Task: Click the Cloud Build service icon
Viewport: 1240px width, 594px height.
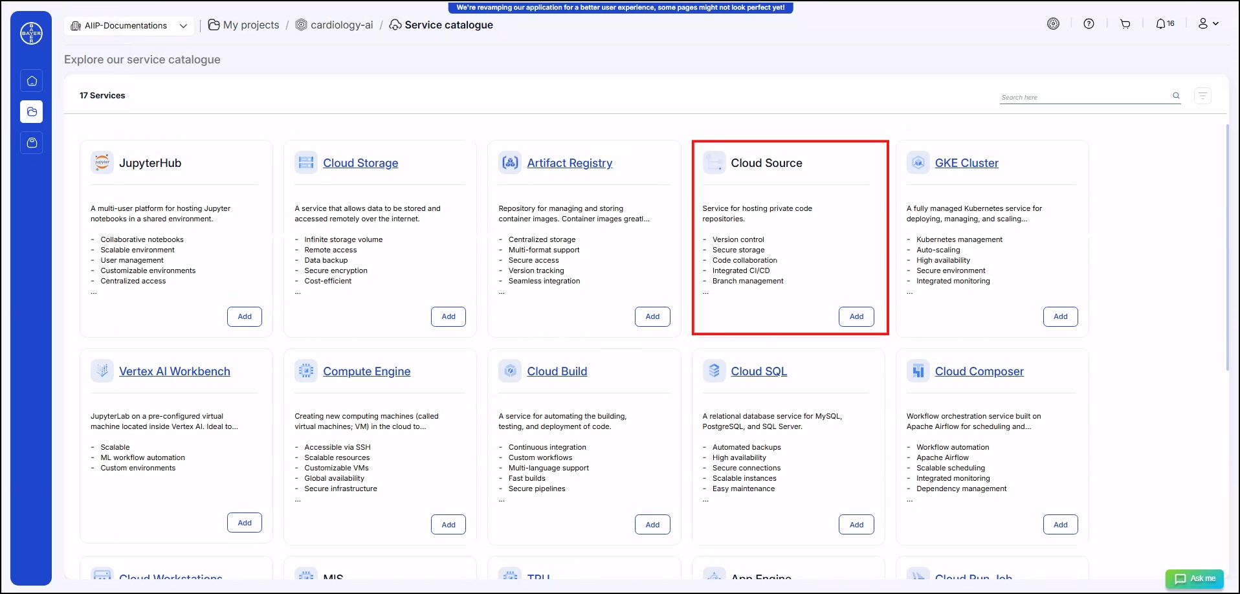Action: coord(510,371)
